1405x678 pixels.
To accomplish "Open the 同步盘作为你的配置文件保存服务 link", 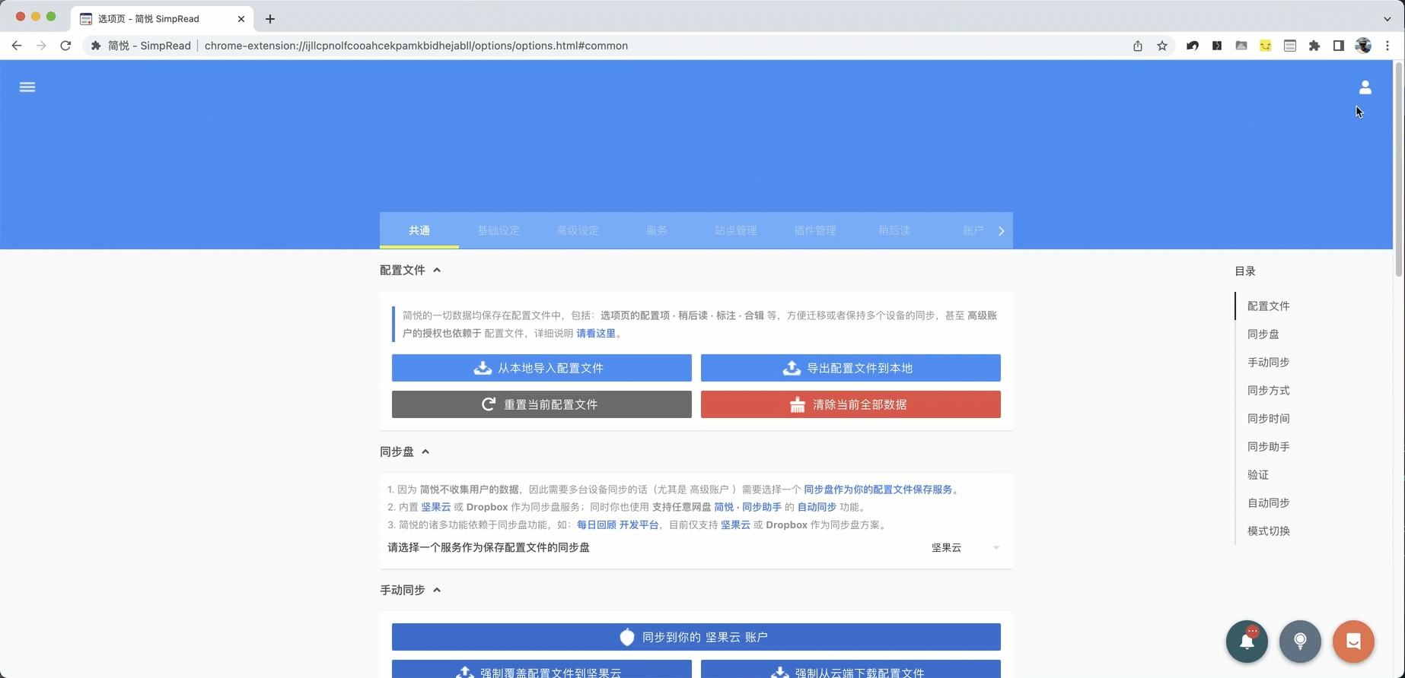I will pos(878,489).
